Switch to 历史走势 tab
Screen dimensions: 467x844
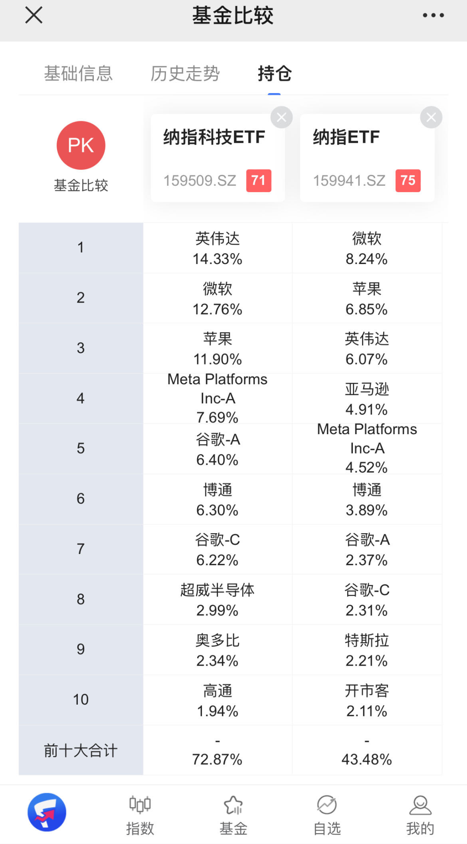(x=185, y=74)
